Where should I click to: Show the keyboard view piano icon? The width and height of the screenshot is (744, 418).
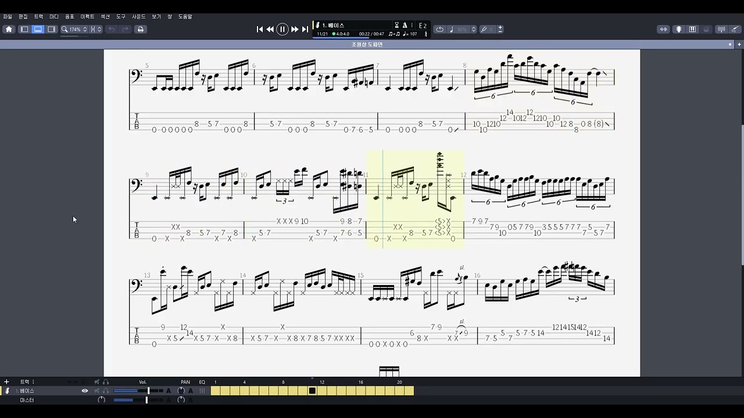coord(692,29)
